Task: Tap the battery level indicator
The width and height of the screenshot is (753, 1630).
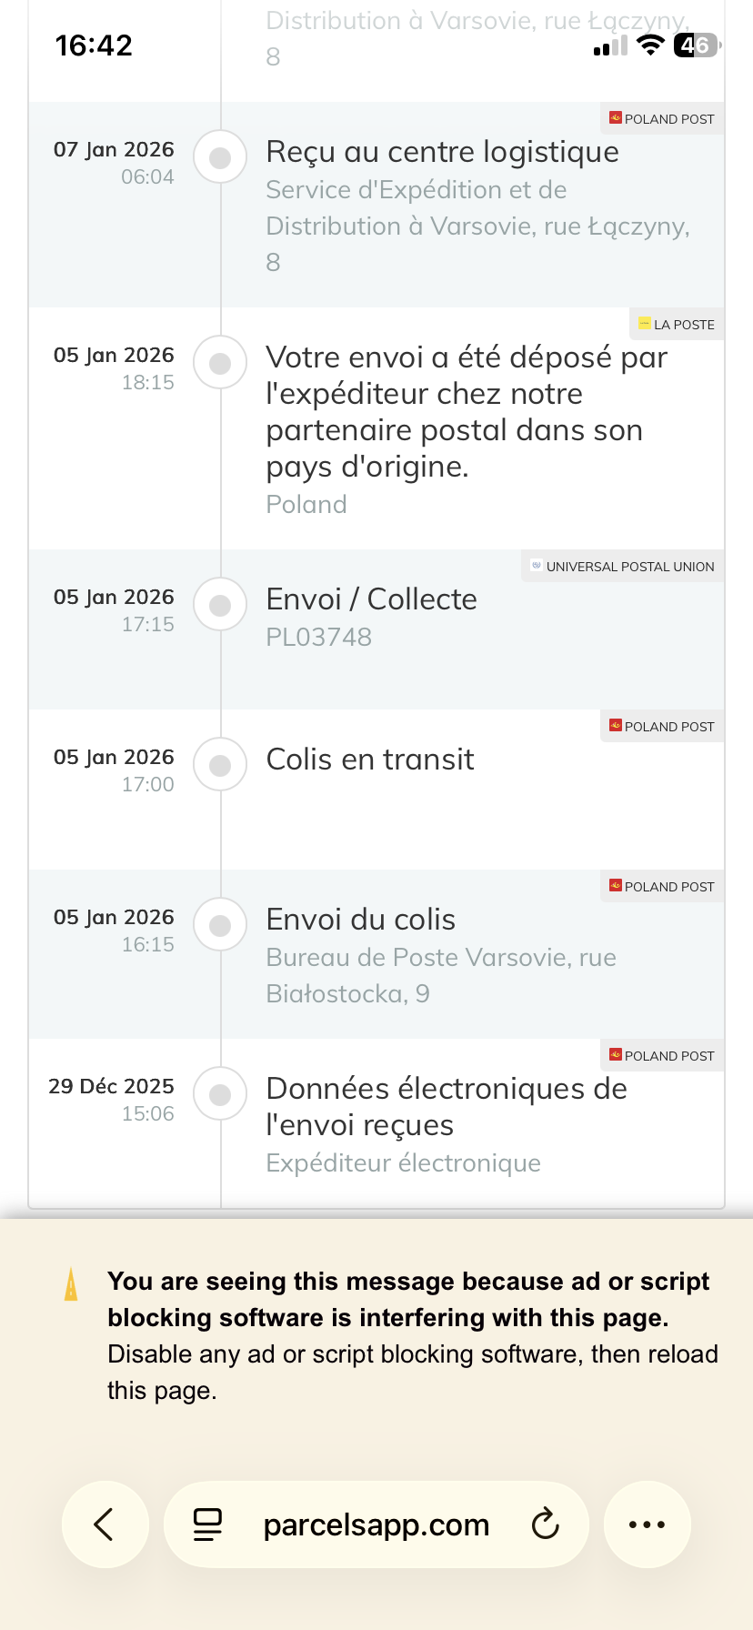Action: [697, 45]
